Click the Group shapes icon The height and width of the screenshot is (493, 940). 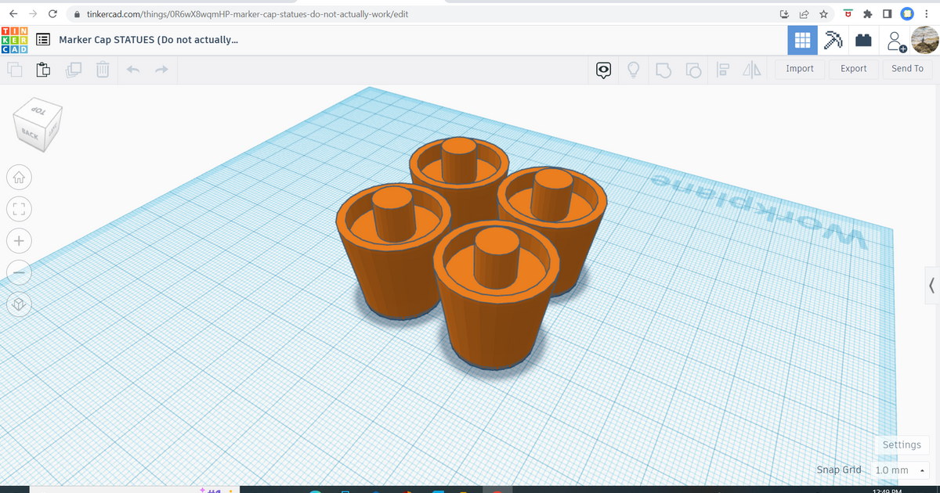coord(663,70)
